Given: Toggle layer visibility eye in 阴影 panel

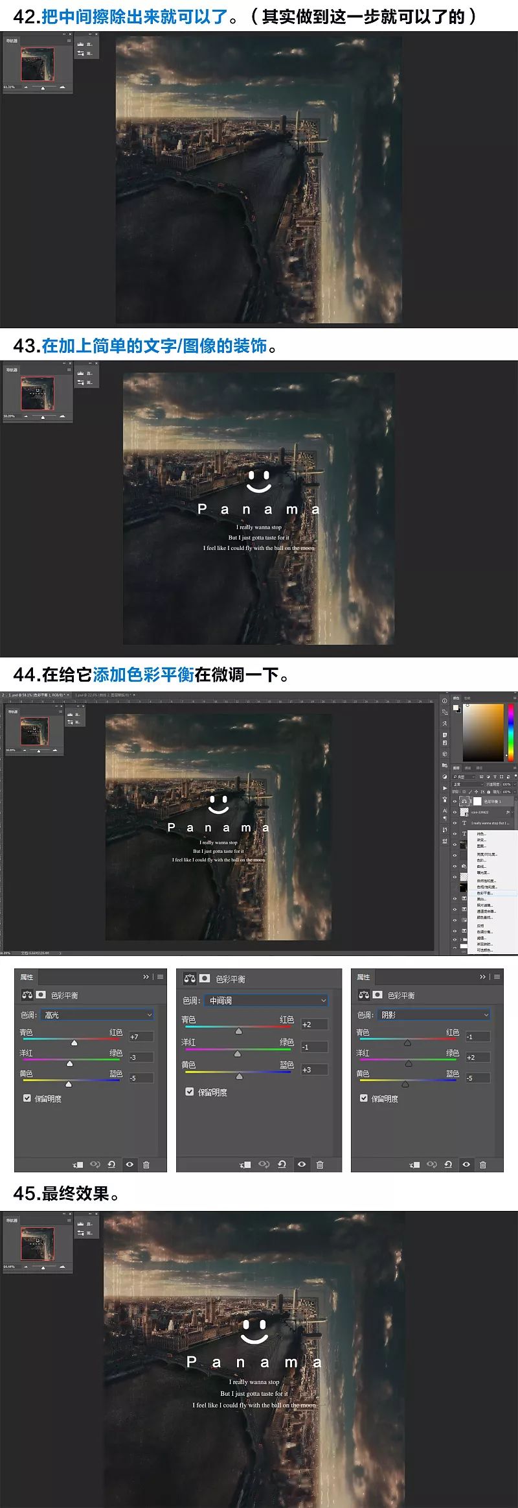Looking at the screenshot, I should pos(466,1164).
